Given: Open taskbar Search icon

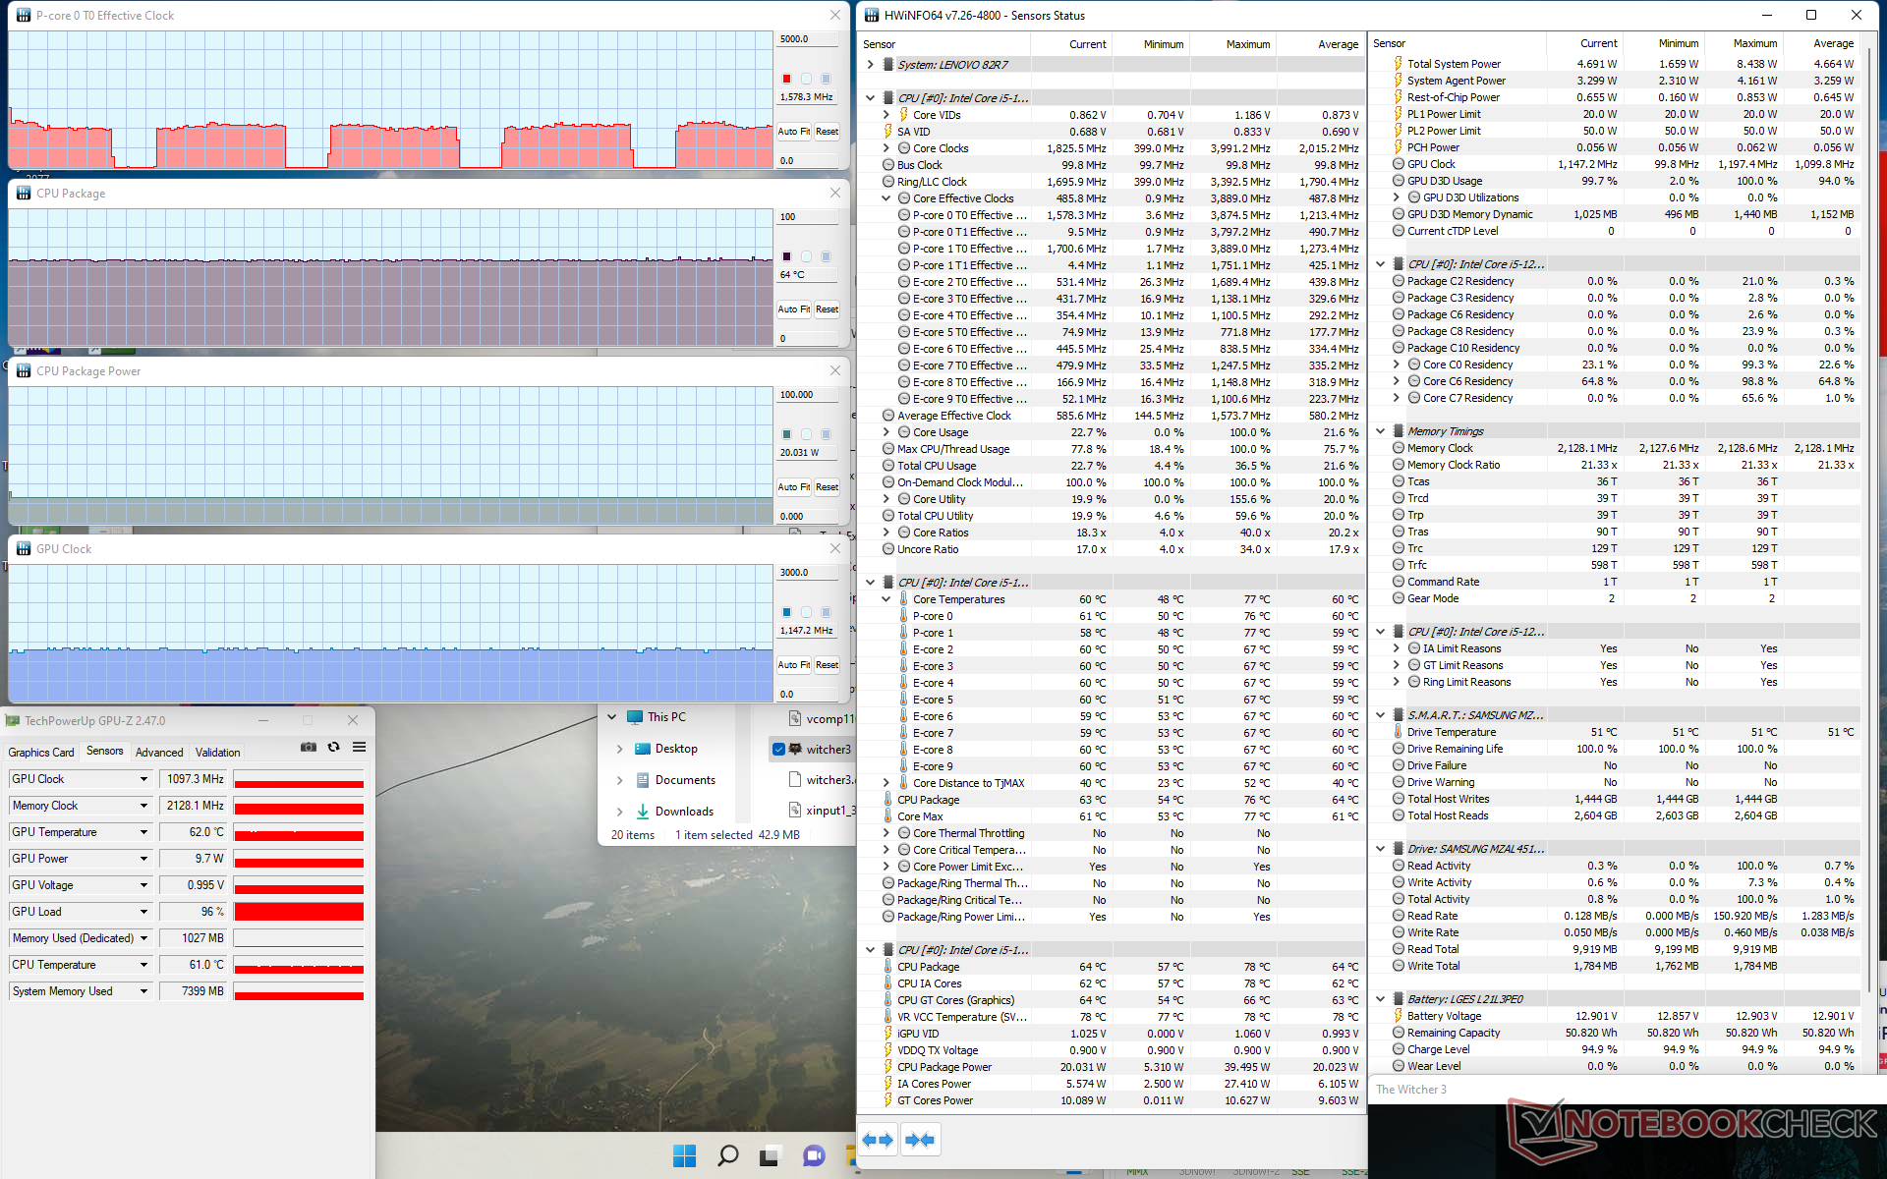Looking at the screenshot, I should tap(727, 1155).
